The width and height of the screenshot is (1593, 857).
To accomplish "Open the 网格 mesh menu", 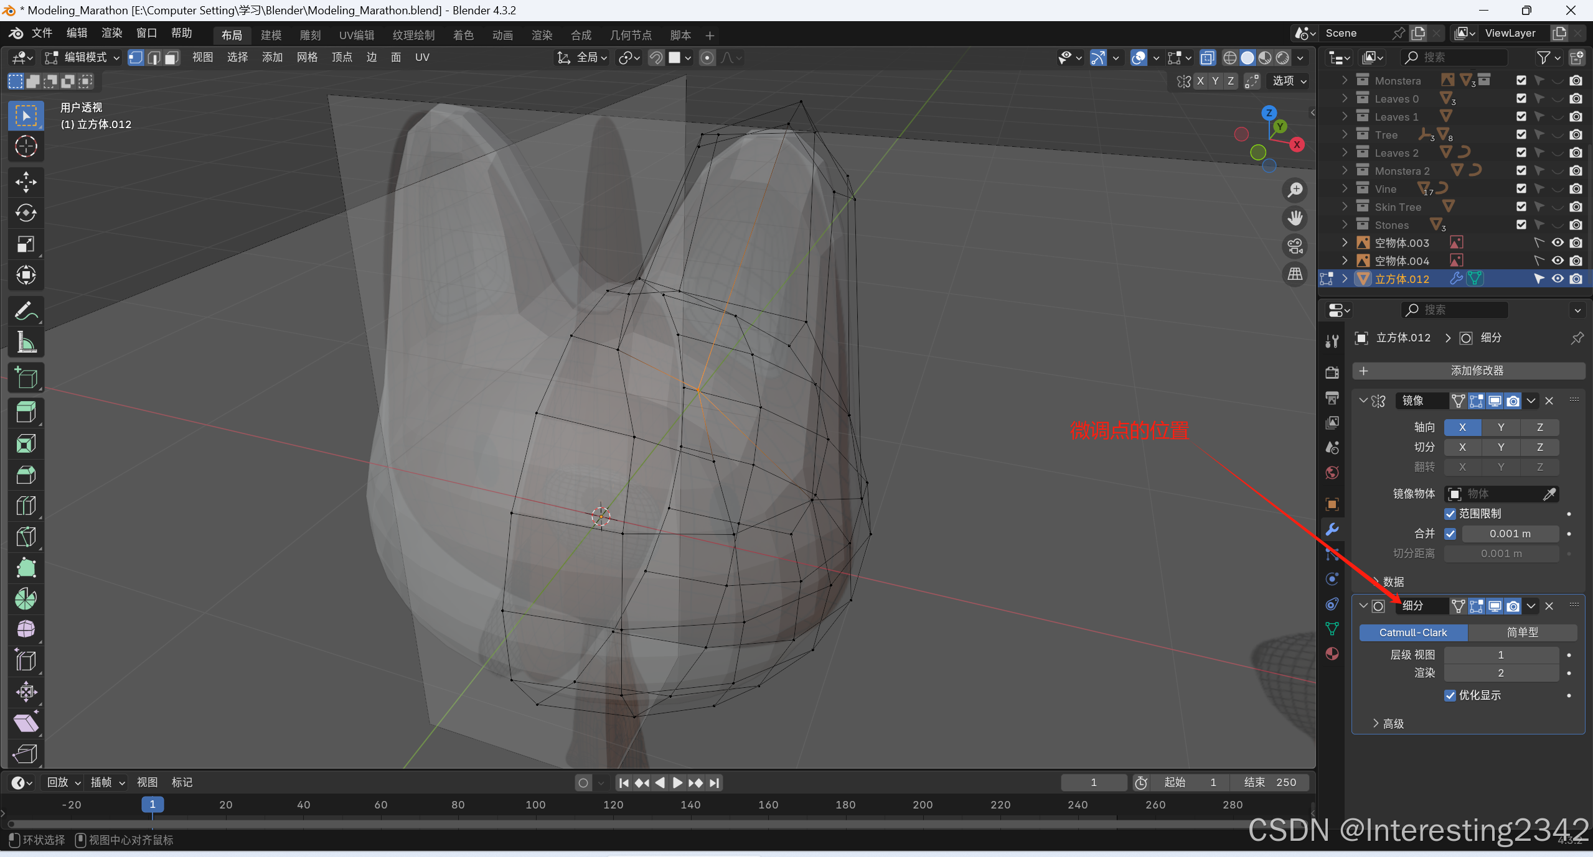I will point(307,57).
